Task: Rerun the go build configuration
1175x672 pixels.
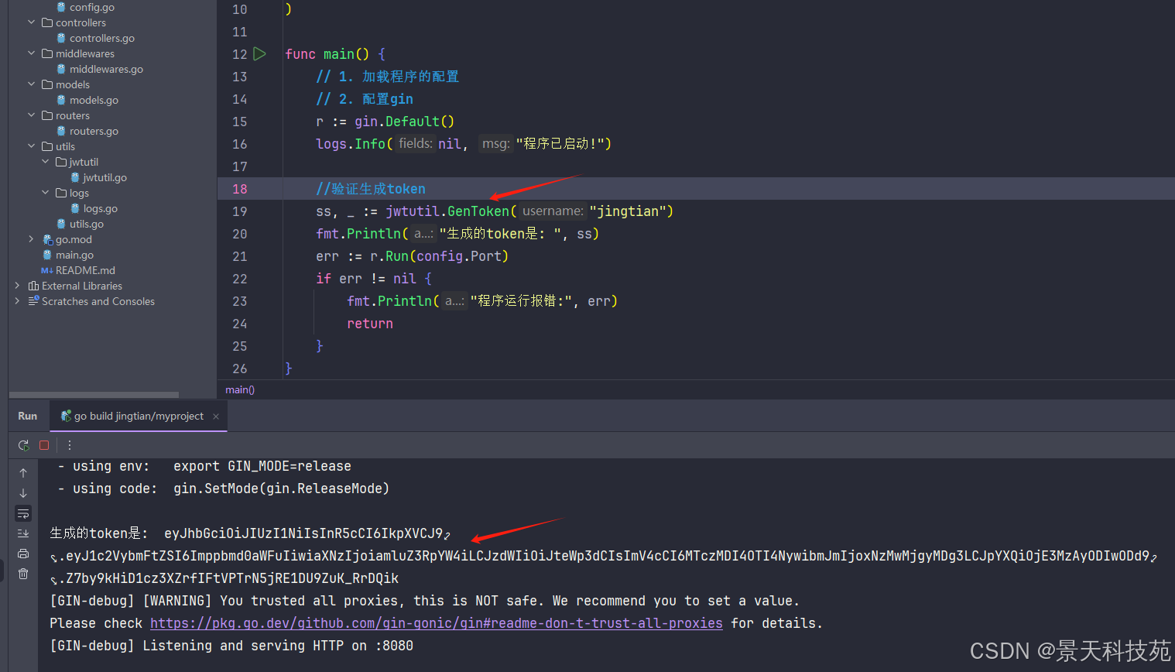Action: pyautogui.click(x=24, y=445)
